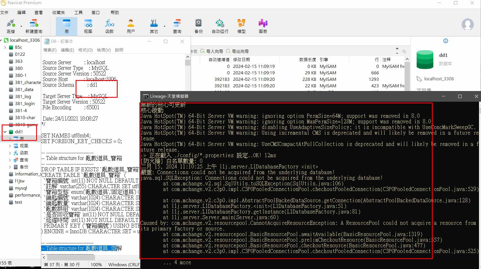Open Notepad's 檢視(V) menu

tap(104, 50)
